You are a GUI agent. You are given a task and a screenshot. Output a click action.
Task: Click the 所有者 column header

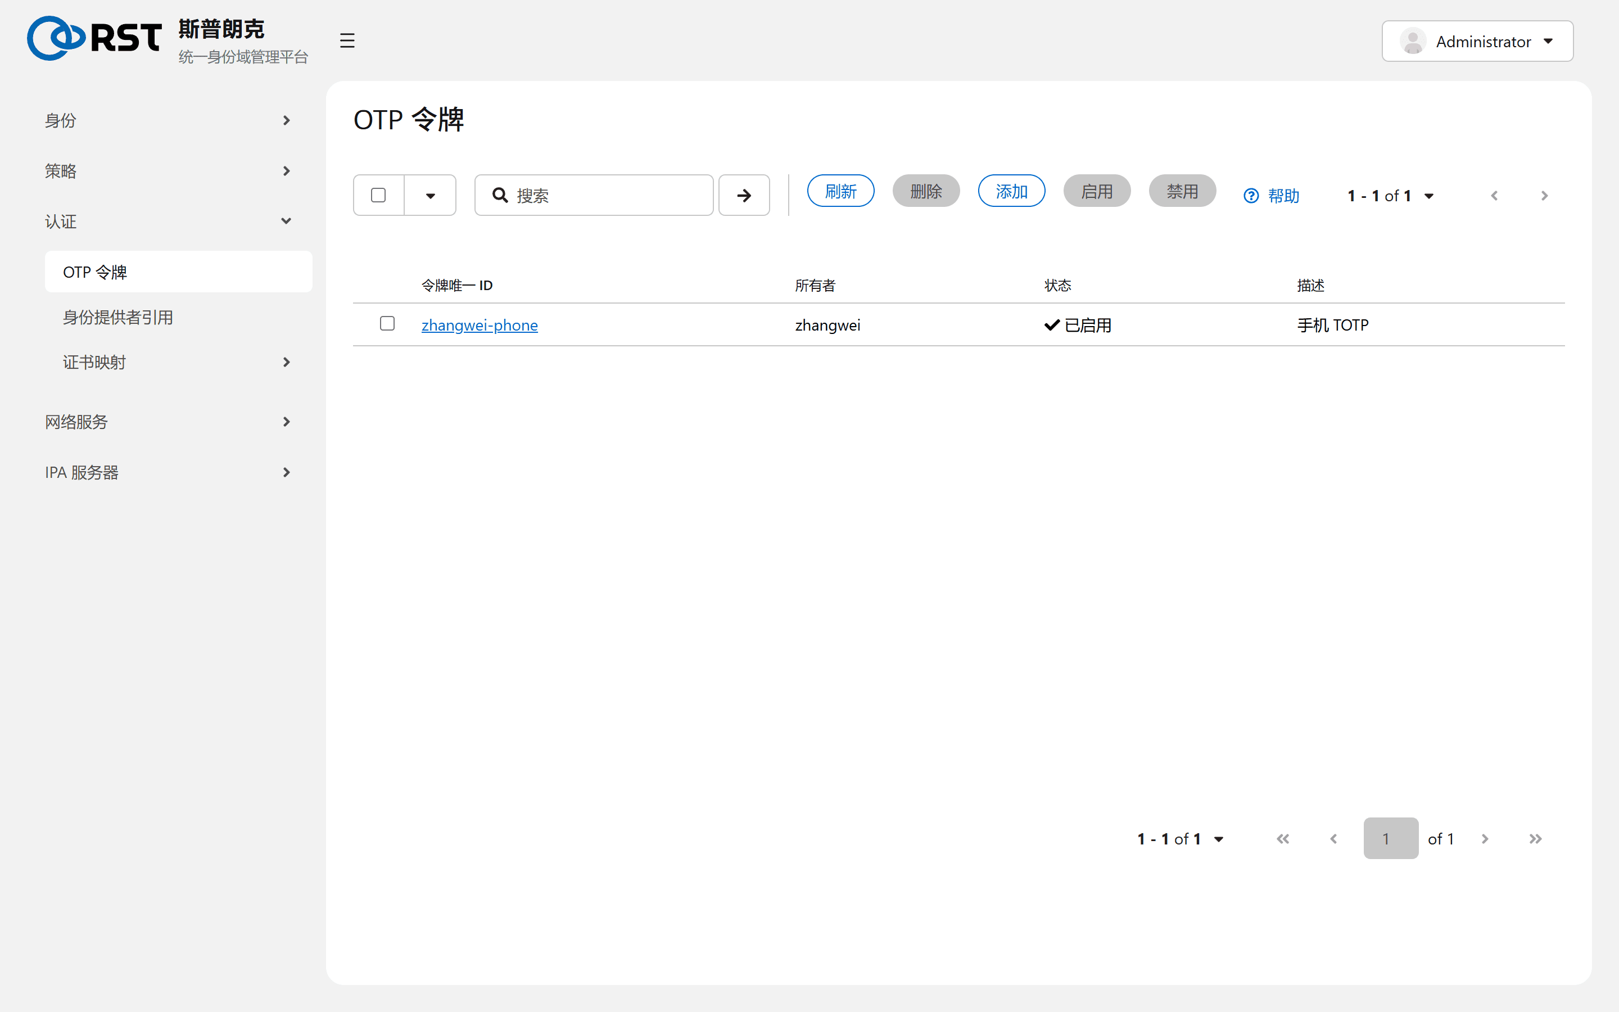(815, 286)
